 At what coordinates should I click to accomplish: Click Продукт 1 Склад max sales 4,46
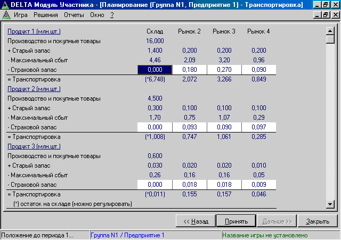click(155, 60)
